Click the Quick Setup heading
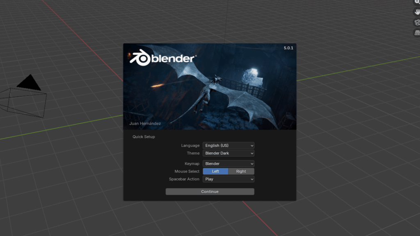The height and width of the screenshot is (236, 420). pos(144,137)
